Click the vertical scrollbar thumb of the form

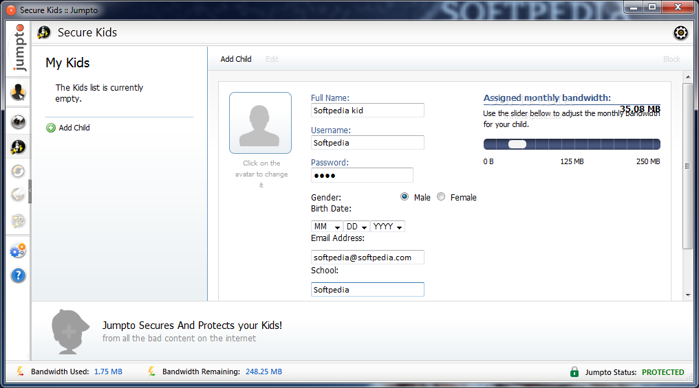pyautogui.click(x=688, y=166)
